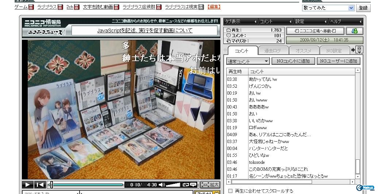Viewport: 378px width, 194px height.
Task: Rewind video to the beginning
Action: pyautogui.click(x=40, y=185)
